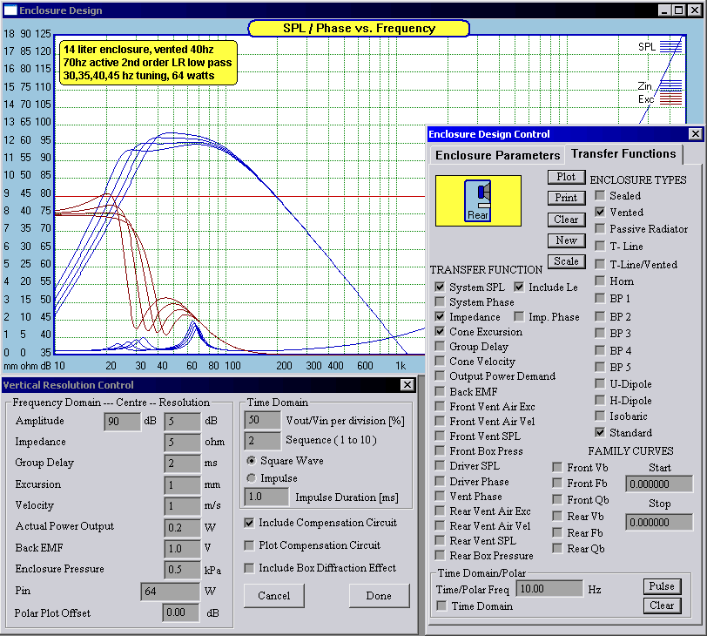707x636 pixels.
Task: Enable the System Phase checkbox
Action: coord(440,302)
